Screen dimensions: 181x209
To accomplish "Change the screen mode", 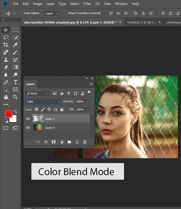I will tap(15, 128).
